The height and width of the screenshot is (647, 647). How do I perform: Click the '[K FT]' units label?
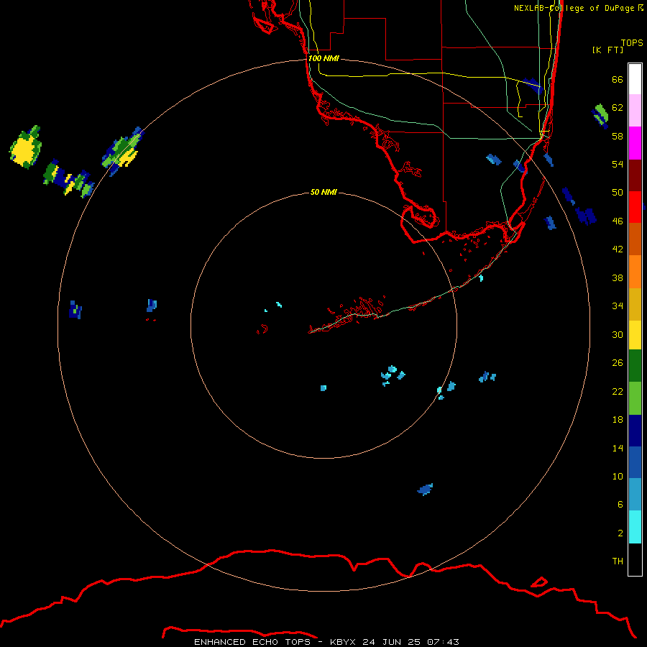pos(607,50)
